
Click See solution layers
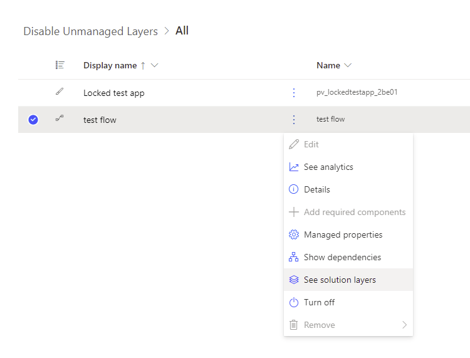(x=348, y=280)
